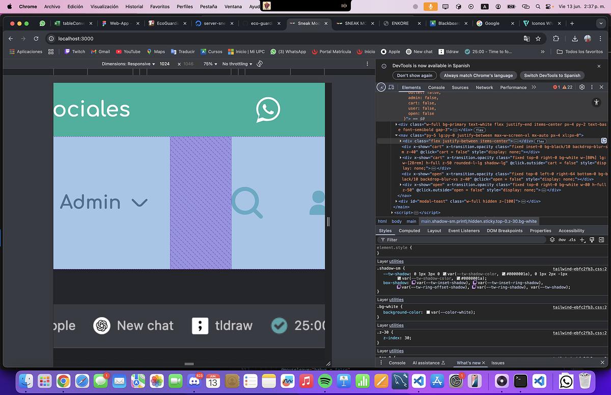This screenshot has width=611, height=395.
Task: Click the first #0000001a shadow color swatch
Action: [504, 273]
